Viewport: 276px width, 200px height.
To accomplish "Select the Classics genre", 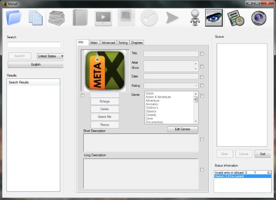I will [151, 111].
